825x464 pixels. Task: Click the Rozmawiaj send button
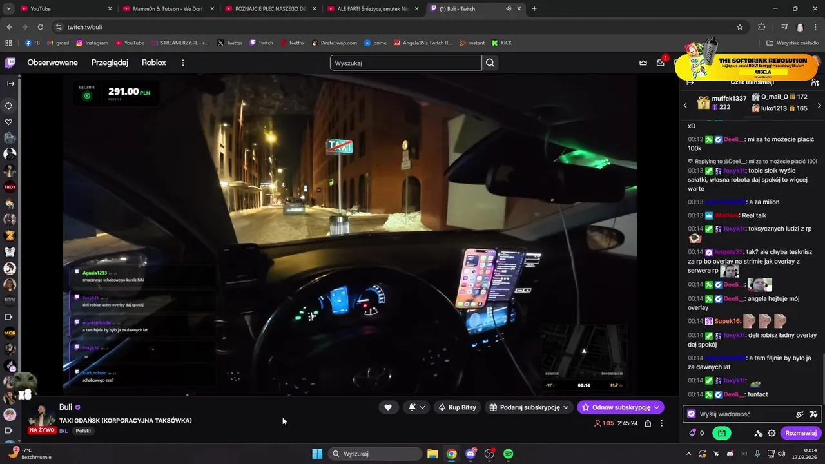tap(801, 433)
